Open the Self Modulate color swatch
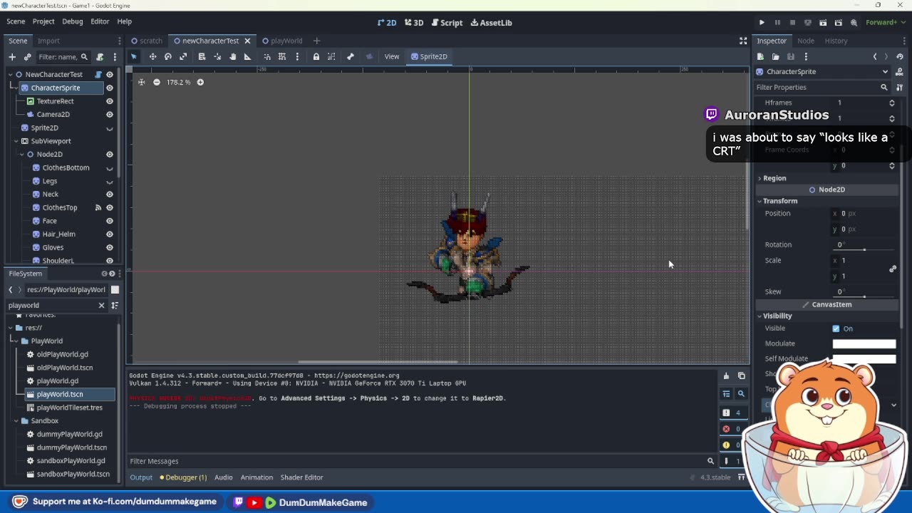 pyautogui.click(x=864, y=358)
